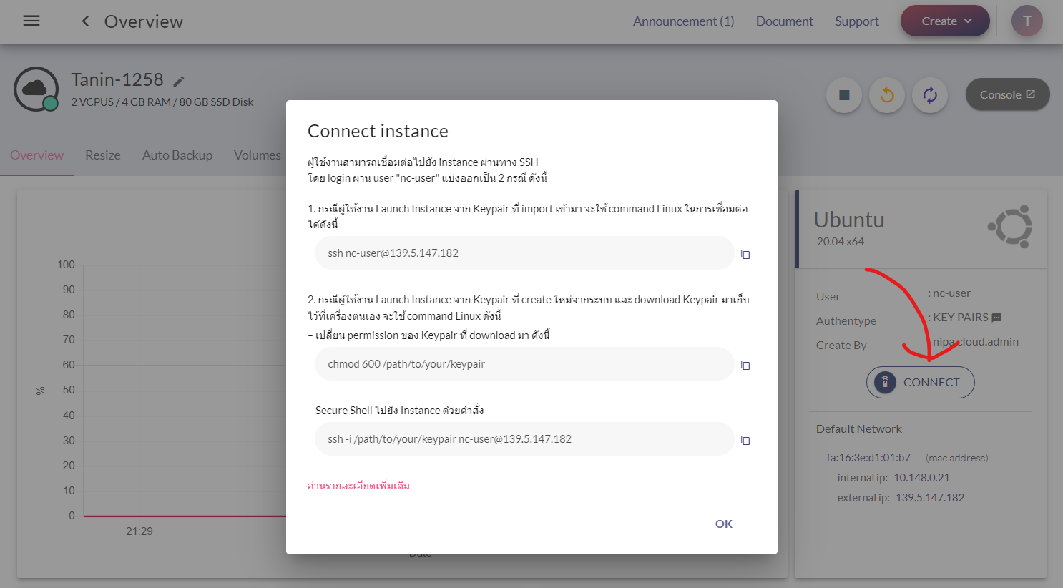Open the hamburger navigation menu
This screenshot has height=588, width=1063.
click(x=31, y=21)
